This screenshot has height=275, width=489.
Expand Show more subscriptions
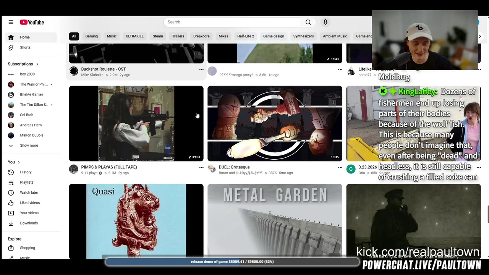coord(31,146)
